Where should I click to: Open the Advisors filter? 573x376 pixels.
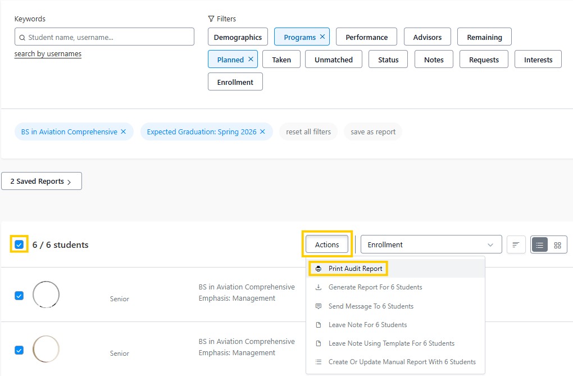427,37
